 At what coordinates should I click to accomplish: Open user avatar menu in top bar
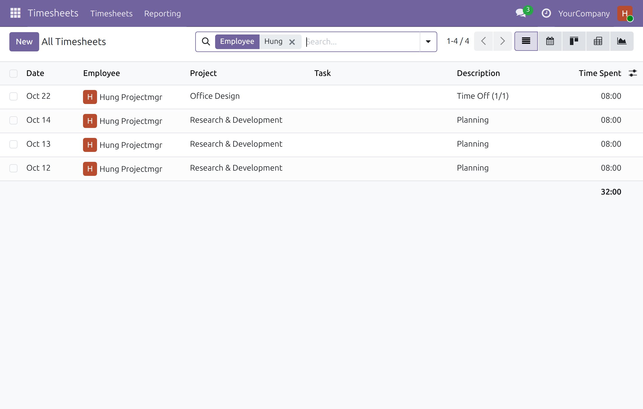click(625, 13)
